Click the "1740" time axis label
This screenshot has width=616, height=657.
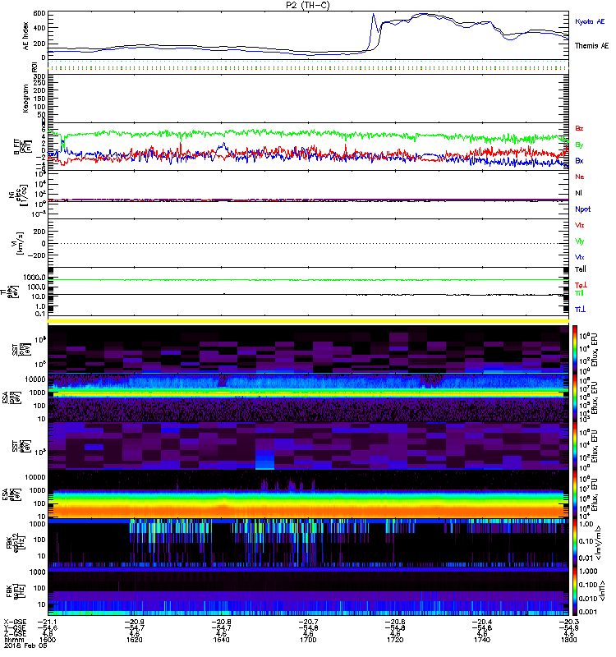coord(482,640)
